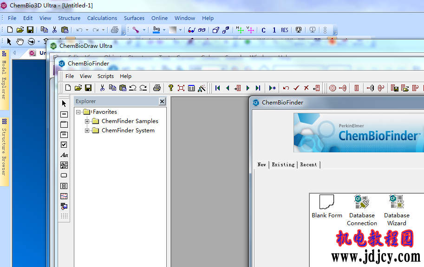Image resolution: width=424 pixels, height=267 pixels.
Task: Switch to the Recent tab in dialog
Action: (x=308, y=164)
